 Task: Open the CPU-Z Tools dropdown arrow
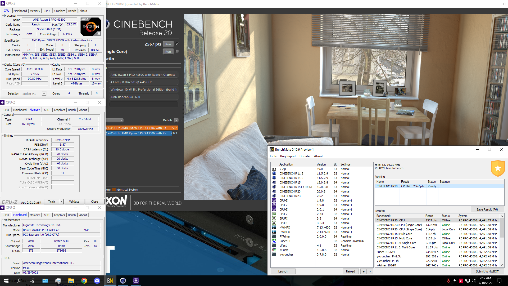pyautogui.click(x=61, y=202)
